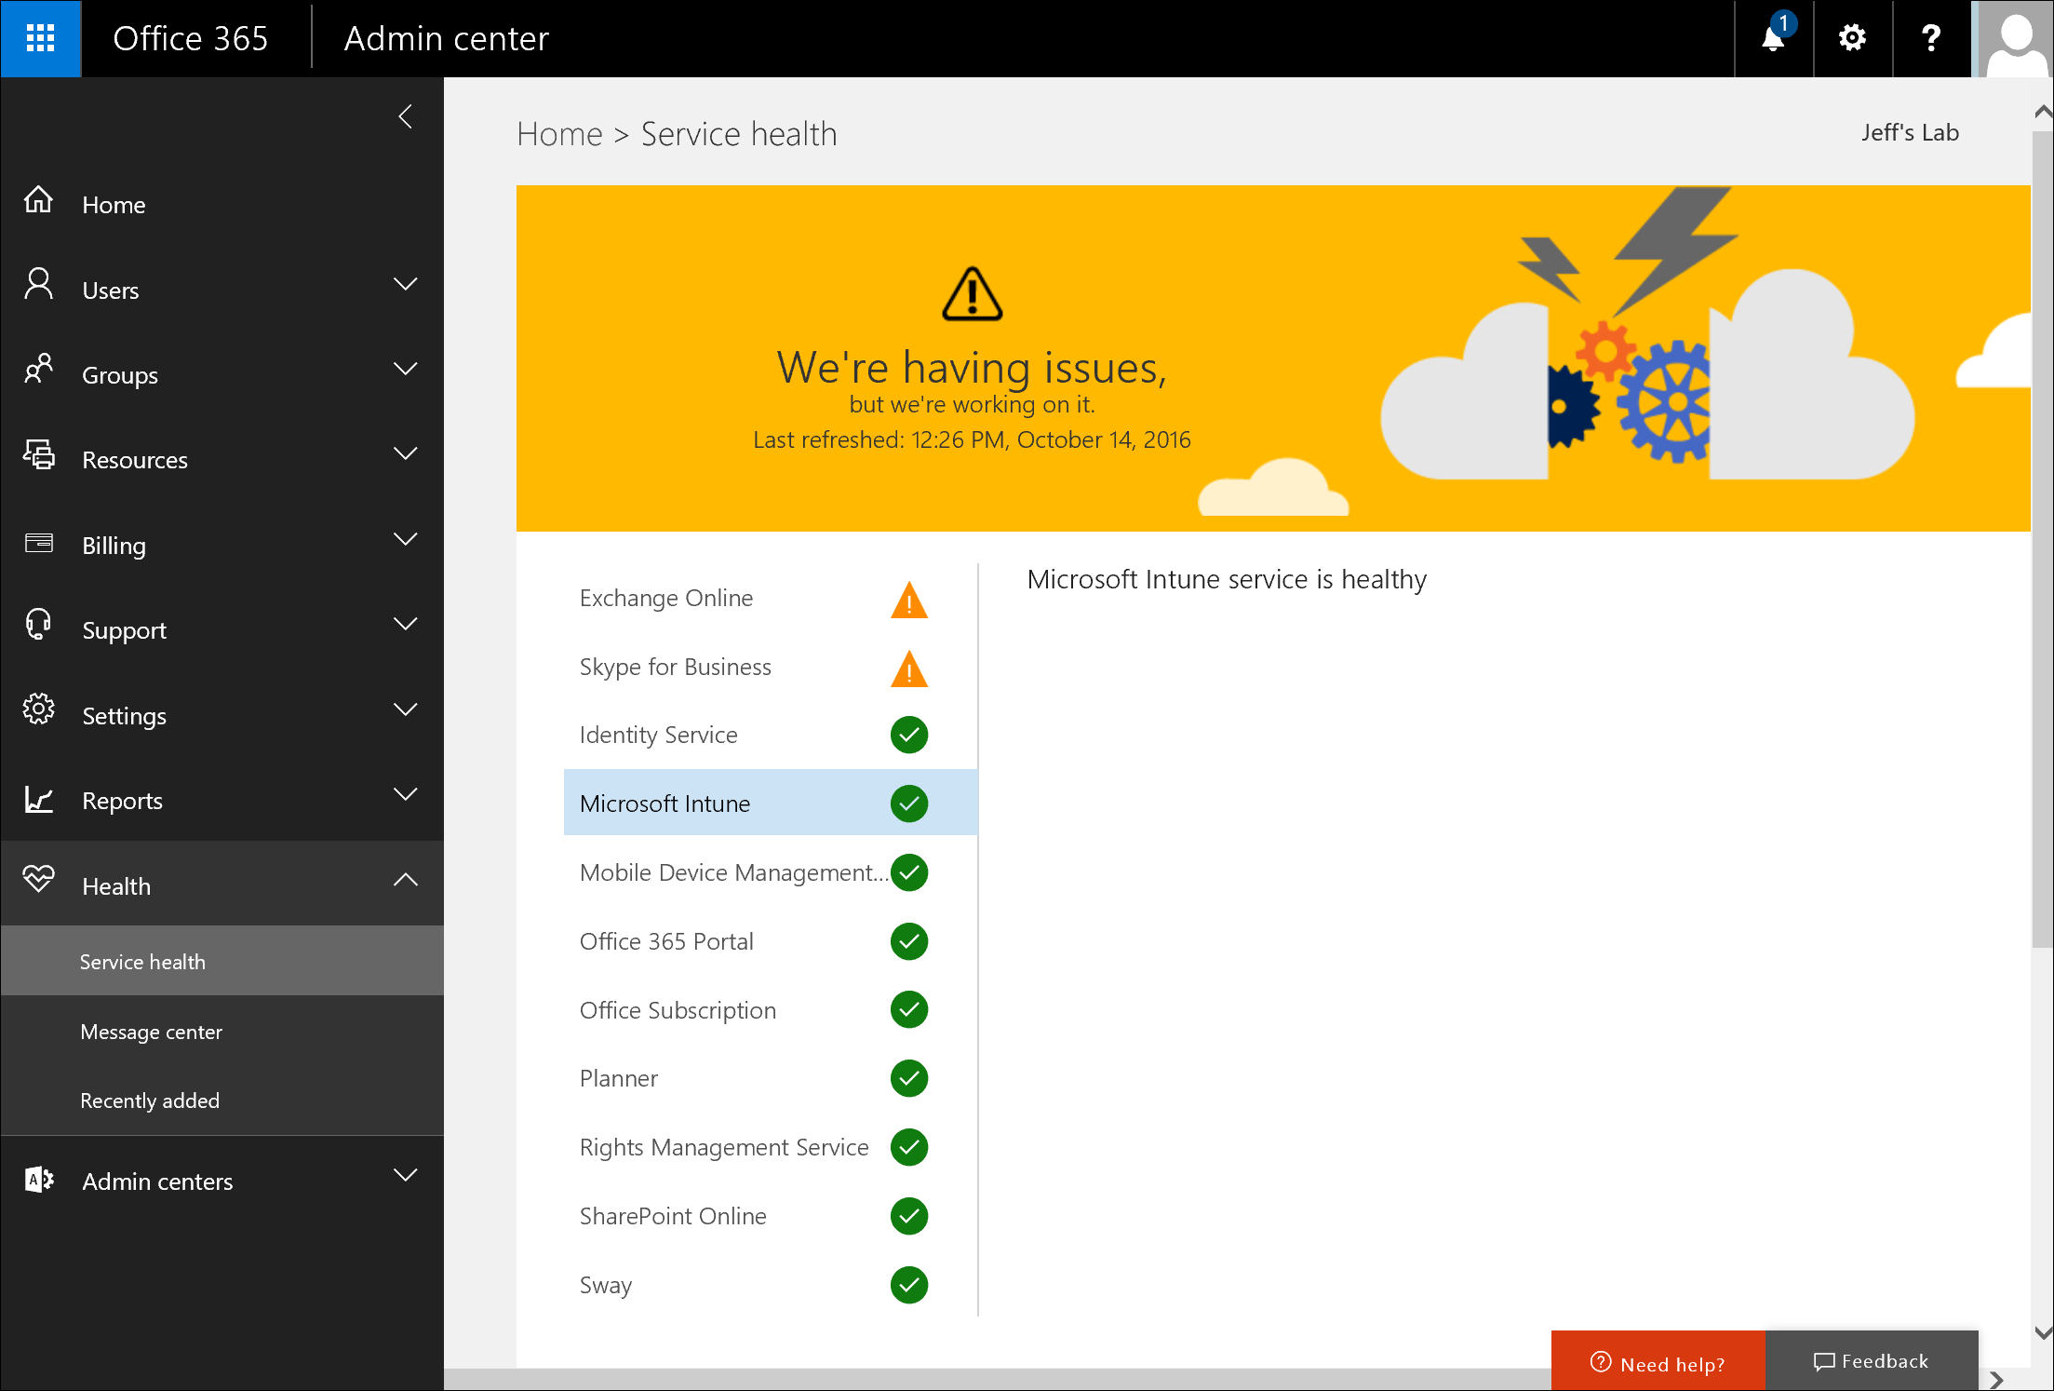The height and width of the screenshot is (1391, 2054).
Task: Click the Admin centers icon
Action: coord(38,1180)
